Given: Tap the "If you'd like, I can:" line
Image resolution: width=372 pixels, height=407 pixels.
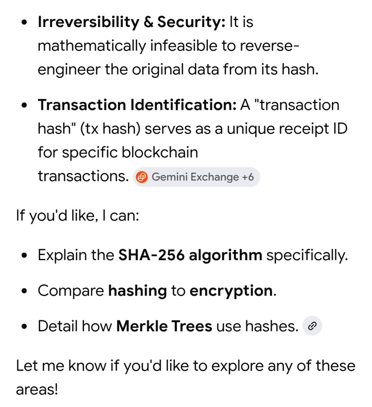Looking at the screenshot, I should coord(77,217).
